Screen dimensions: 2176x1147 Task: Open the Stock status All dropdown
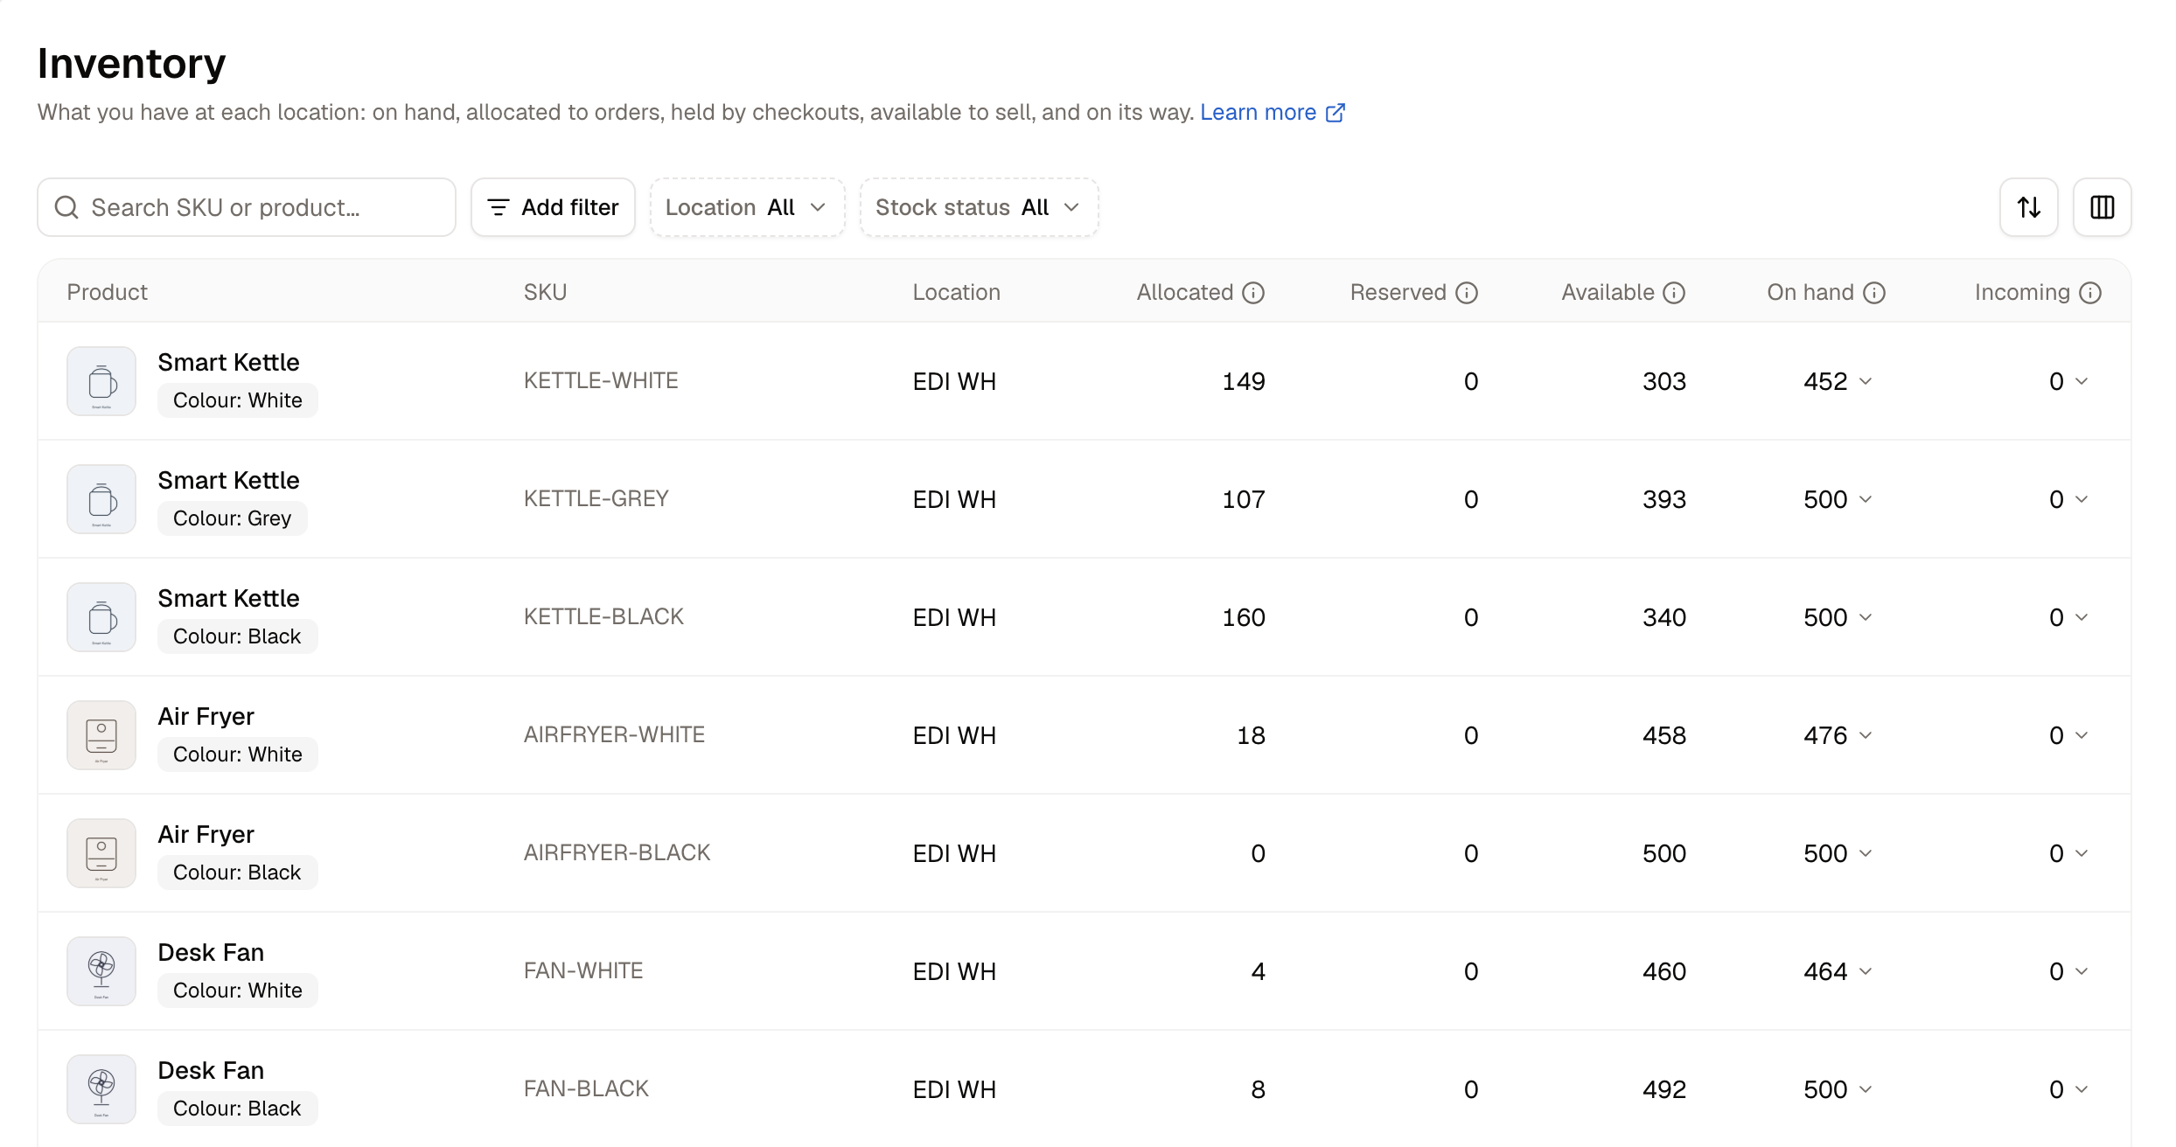(979, 207)
